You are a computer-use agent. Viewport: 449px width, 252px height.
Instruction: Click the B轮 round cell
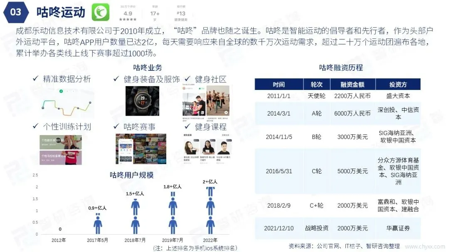(317, 137)
